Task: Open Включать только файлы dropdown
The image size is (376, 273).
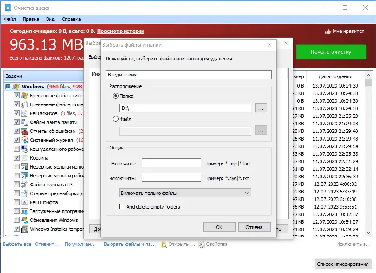Action: tap(185, 193)
